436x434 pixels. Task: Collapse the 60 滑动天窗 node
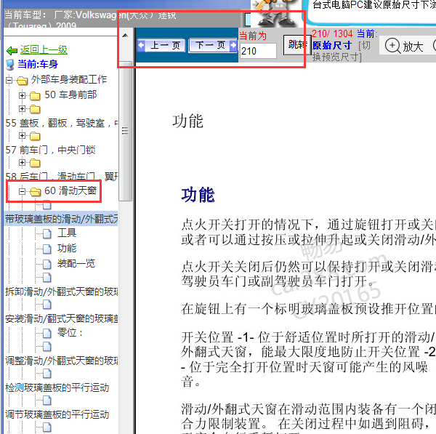click(22, 191)
